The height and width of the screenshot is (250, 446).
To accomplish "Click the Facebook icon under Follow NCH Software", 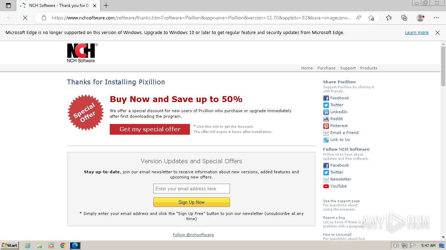I will tap(326, 166).
